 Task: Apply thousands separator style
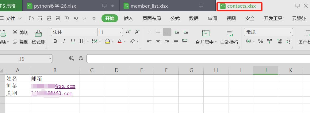[x=270, y=41]
